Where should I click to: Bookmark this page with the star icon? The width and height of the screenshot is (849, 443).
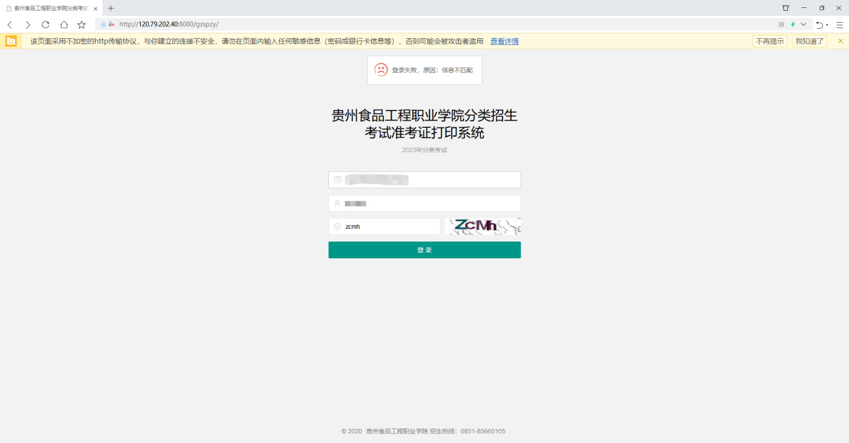pyautogui.click(x=82, y=24)
